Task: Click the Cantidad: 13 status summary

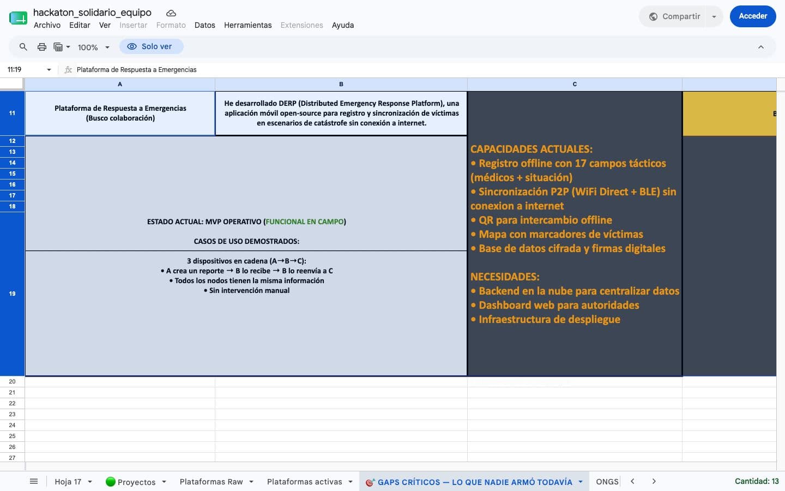Action: (757, 481)
